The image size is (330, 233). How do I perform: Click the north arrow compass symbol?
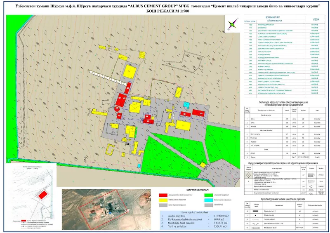pyautogui.click(x=233, y=24)
